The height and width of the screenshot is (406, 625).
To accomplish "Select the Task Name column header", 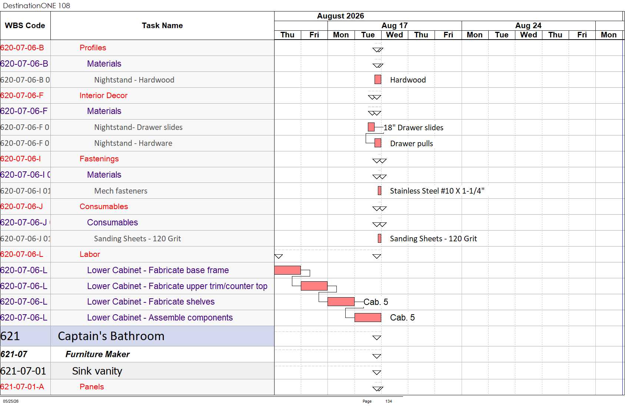I will click(x=162, y=26).
